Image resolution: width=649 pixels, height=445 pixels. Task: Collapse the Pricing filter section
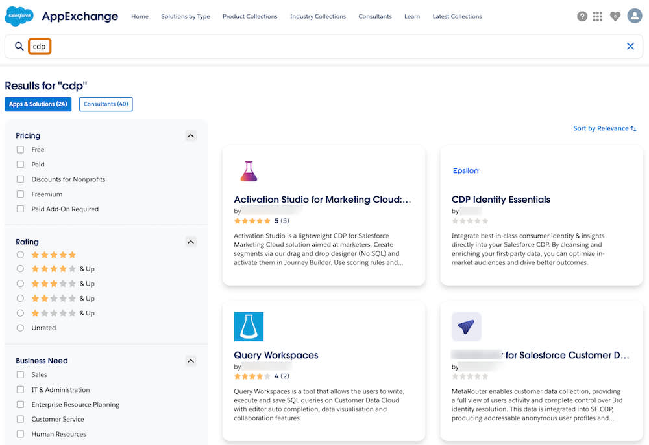(x=191, y=135)
